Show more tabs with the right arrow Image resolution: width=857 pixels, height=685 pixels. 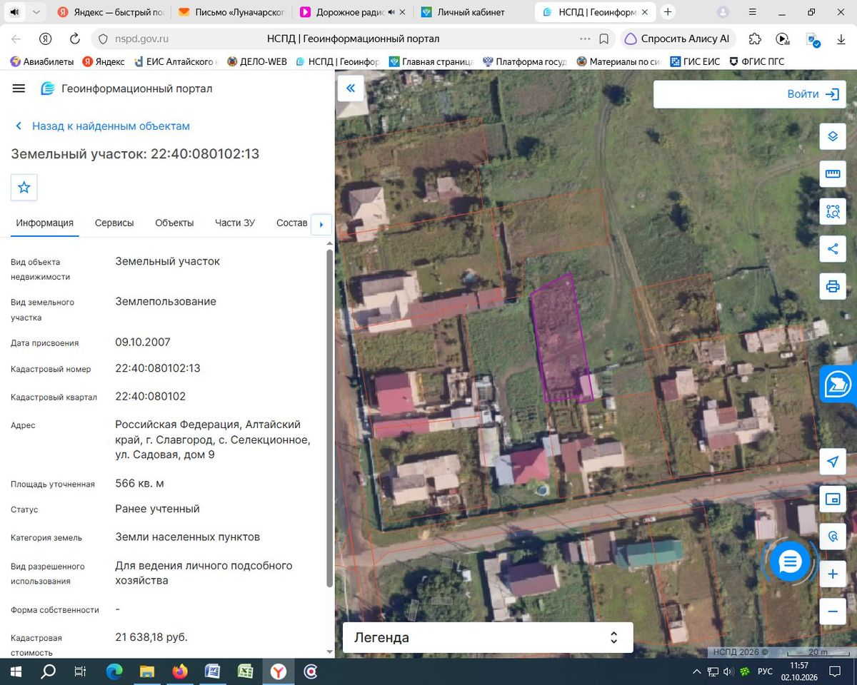pos(321,225)
